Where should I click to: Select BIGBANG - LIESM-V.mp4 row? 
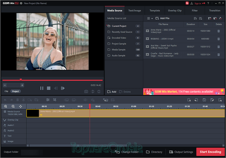pyautogui.click(x=184, y=39)
